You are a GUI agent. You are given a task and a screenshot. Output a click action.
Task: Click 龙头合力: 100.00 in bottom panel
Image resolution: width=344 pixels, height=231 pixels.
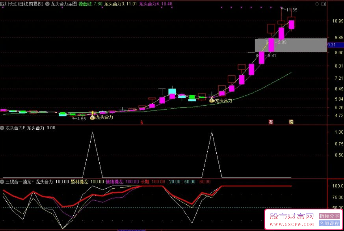[52, 181]
